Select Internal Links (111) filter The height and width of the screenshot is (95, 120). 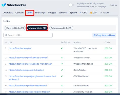point(37,28)
